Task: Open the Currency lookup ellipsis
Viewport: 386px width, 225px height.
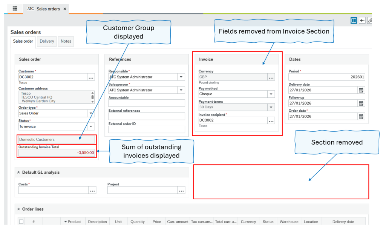Action: click(x=271, y=77)
